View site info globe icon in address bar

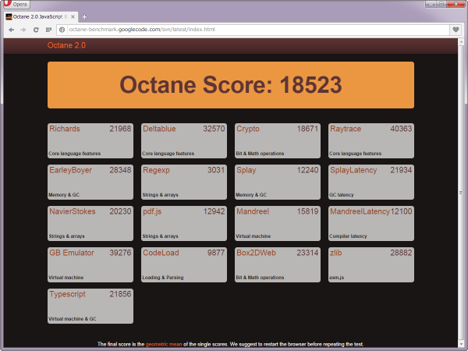pyautogui.click(x=62, y=30)
